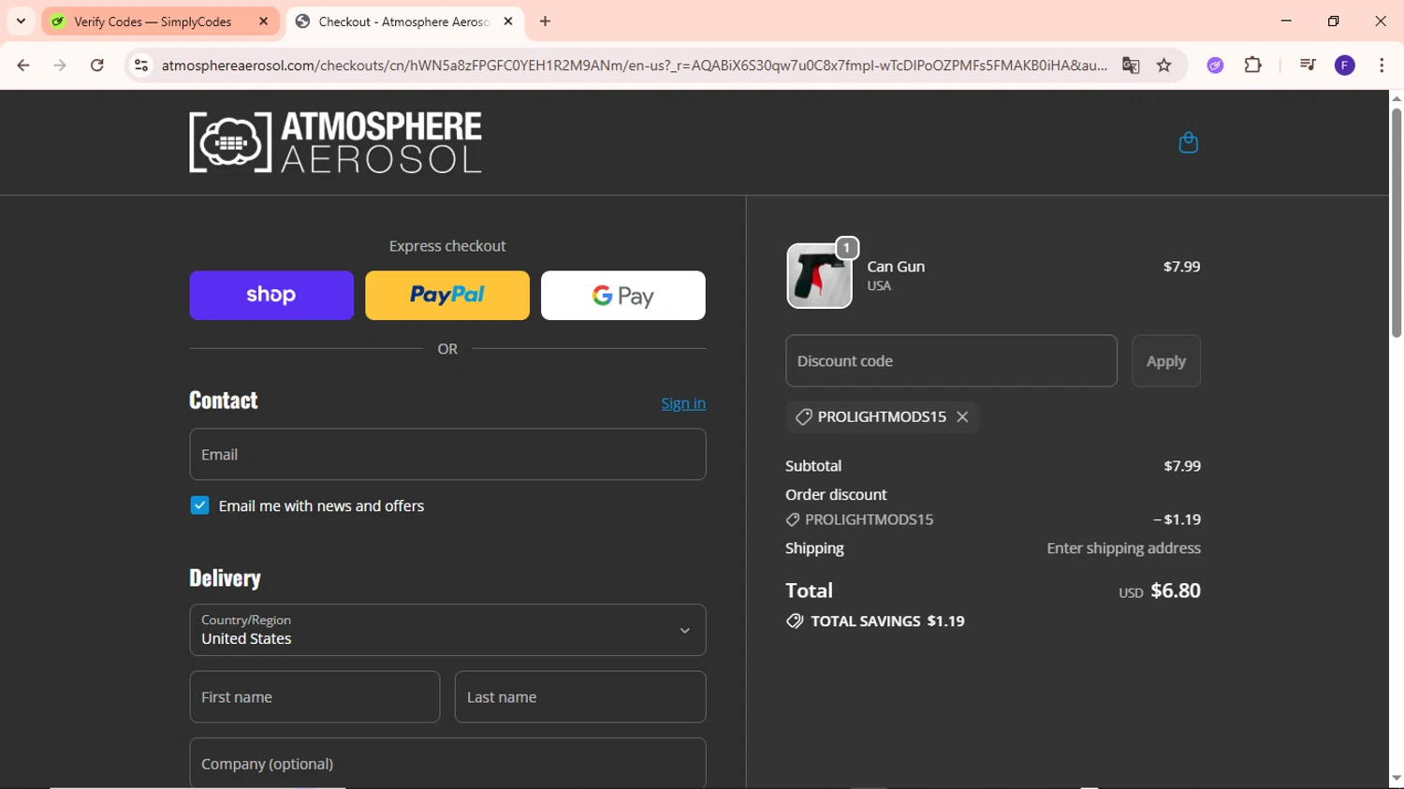Go back to the previous page
This screenshot has width=1404, height=789.
(x=23, y=66)
